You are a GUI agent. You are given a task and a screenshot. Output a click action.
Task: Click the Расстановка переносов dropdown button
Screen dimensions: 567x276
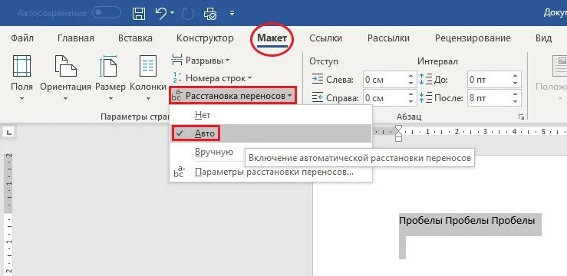[x=233, y=96]
